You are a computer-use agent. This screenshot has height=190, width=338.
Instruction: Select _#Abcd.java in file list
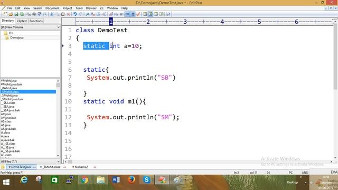[x=9, y=88]
